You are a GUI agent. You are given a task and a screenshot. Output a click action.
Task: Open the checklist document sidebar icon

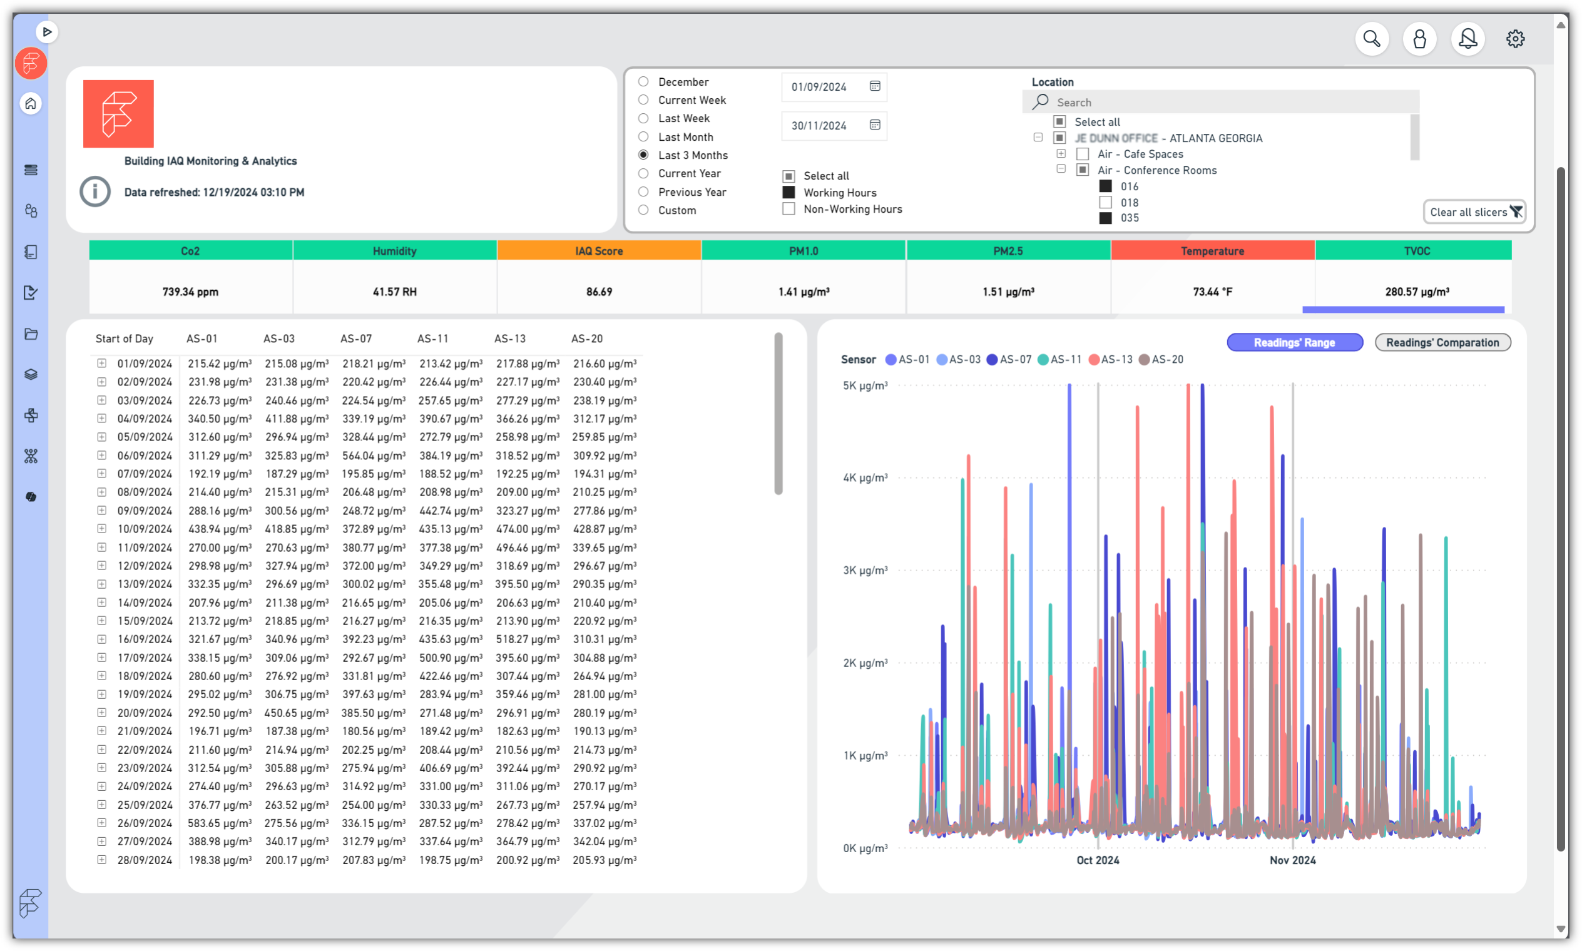[x=31, y=293]
